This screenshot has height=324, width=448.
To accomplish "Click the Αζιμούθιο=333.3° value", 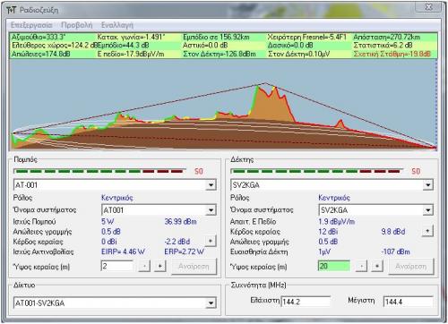I will [x=39, y=38].
